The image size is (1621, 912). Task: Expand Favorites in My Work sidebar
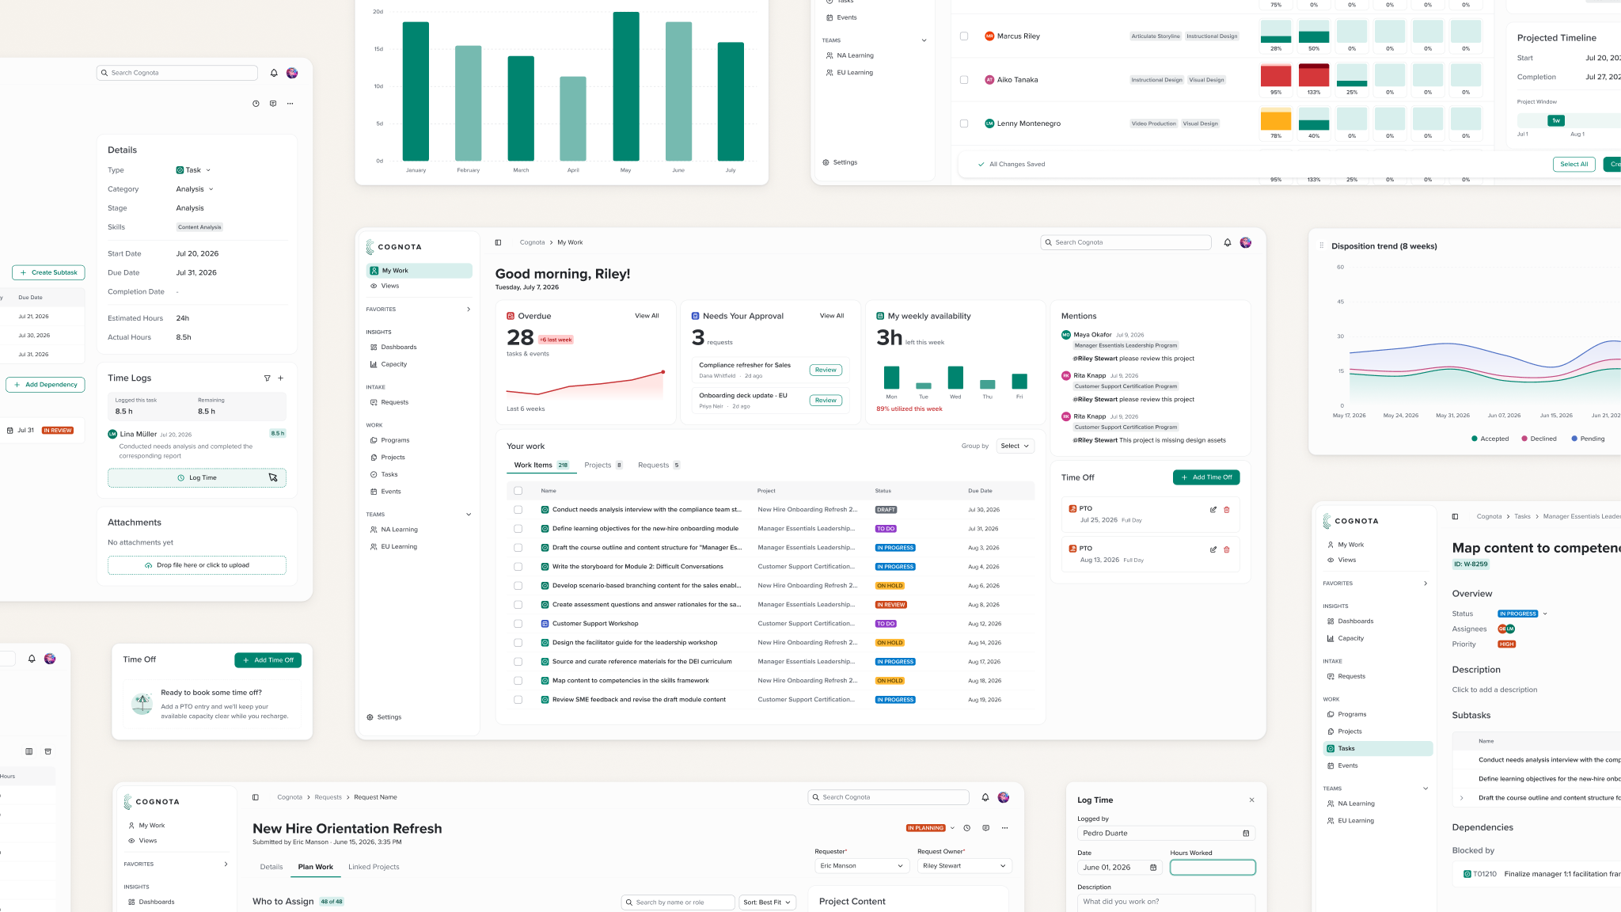[469, 310]
